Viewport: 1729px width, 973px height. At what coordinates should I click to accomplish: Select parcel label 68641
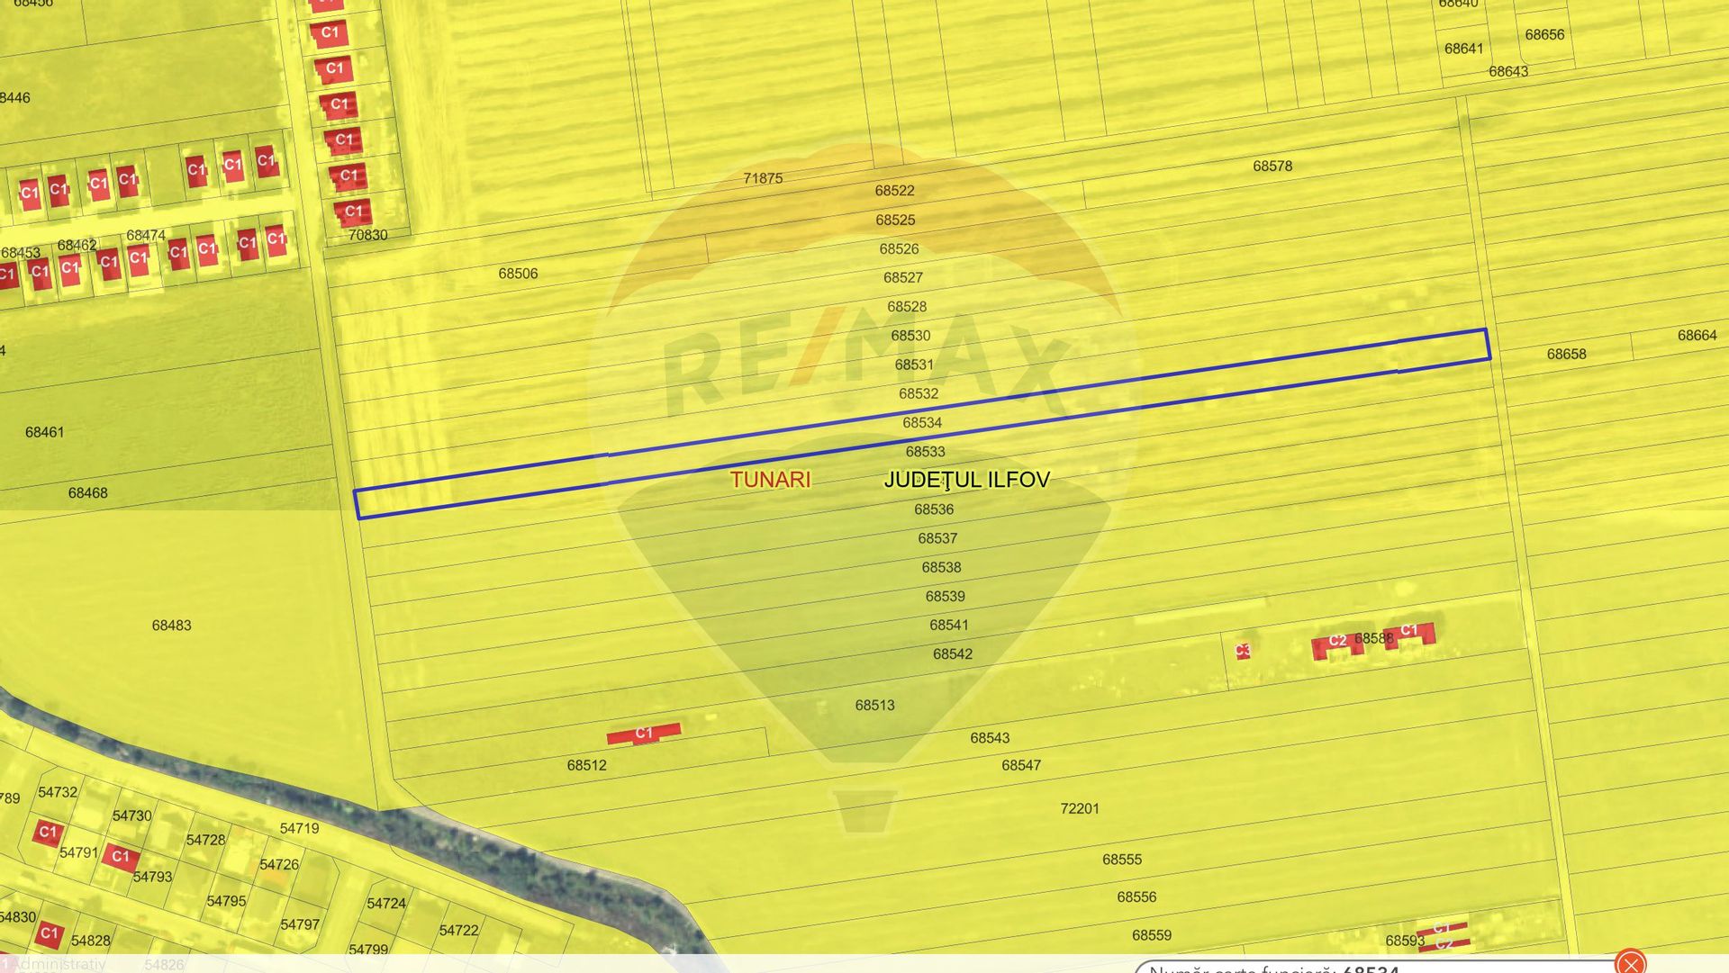[1463, 49]
